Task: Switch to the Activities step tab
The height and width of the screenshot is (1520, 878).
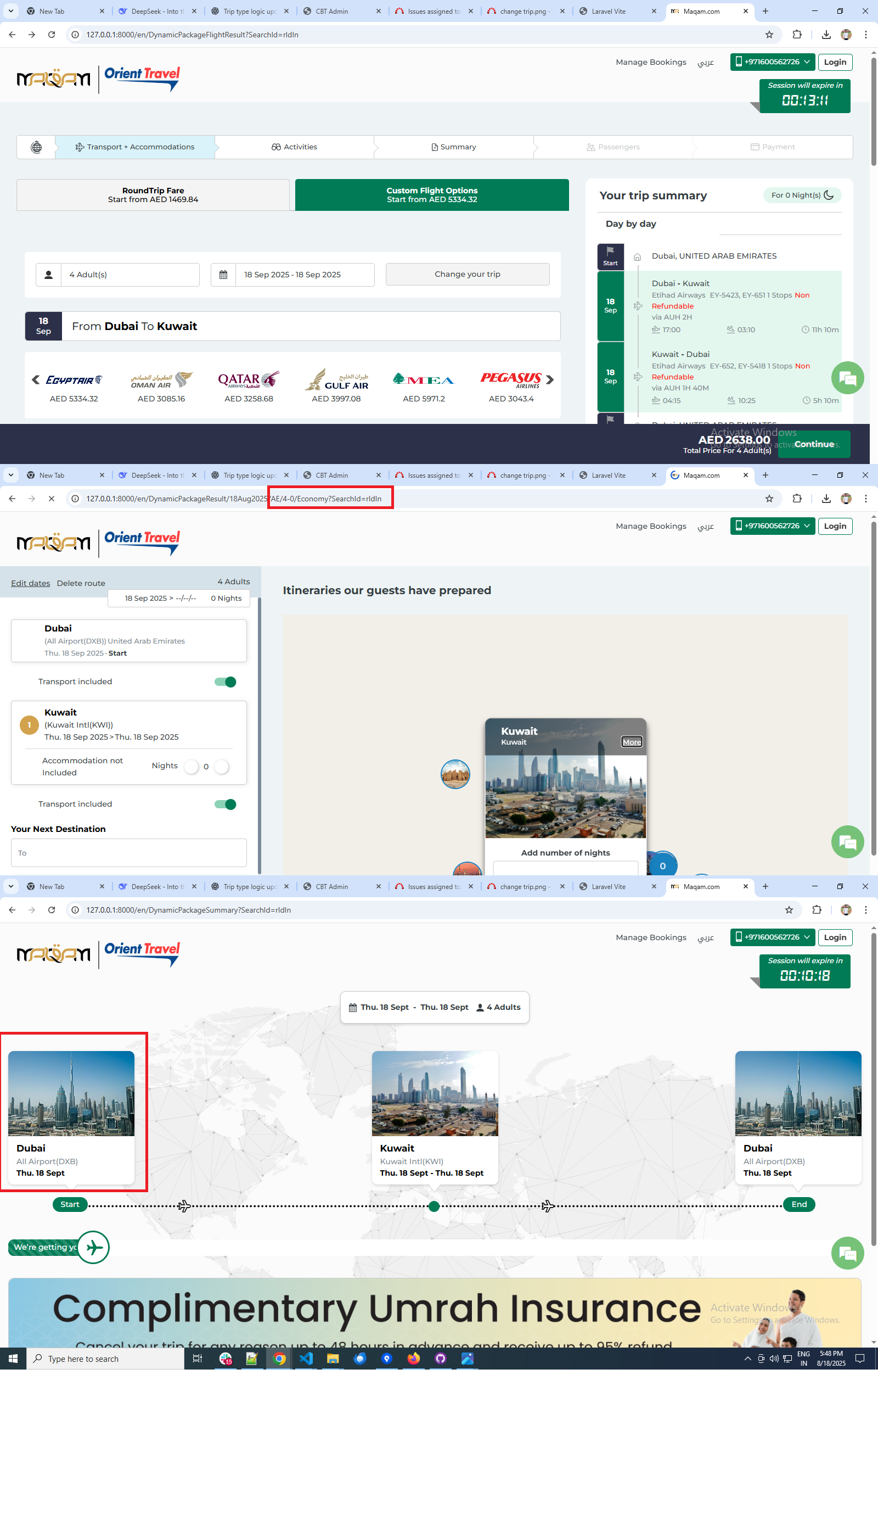Action: click(294, 147)
